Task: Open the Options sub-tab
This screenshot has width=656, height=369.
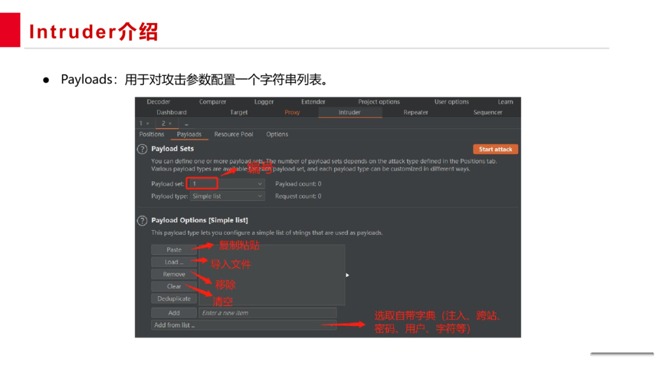Action: tap(277, 134)
